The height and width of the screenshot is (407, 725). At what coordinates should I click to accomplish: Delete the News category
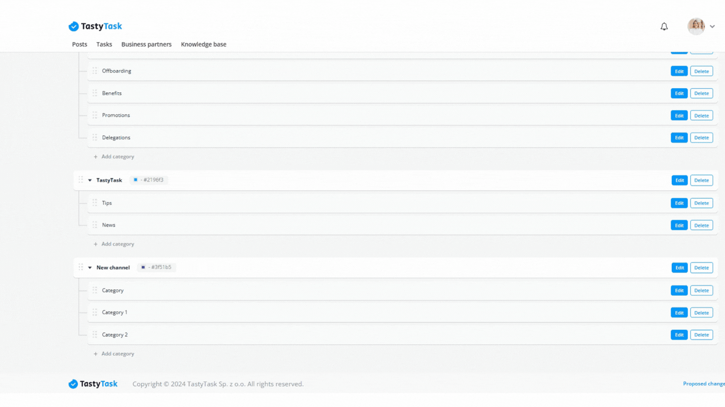[701, 225]
